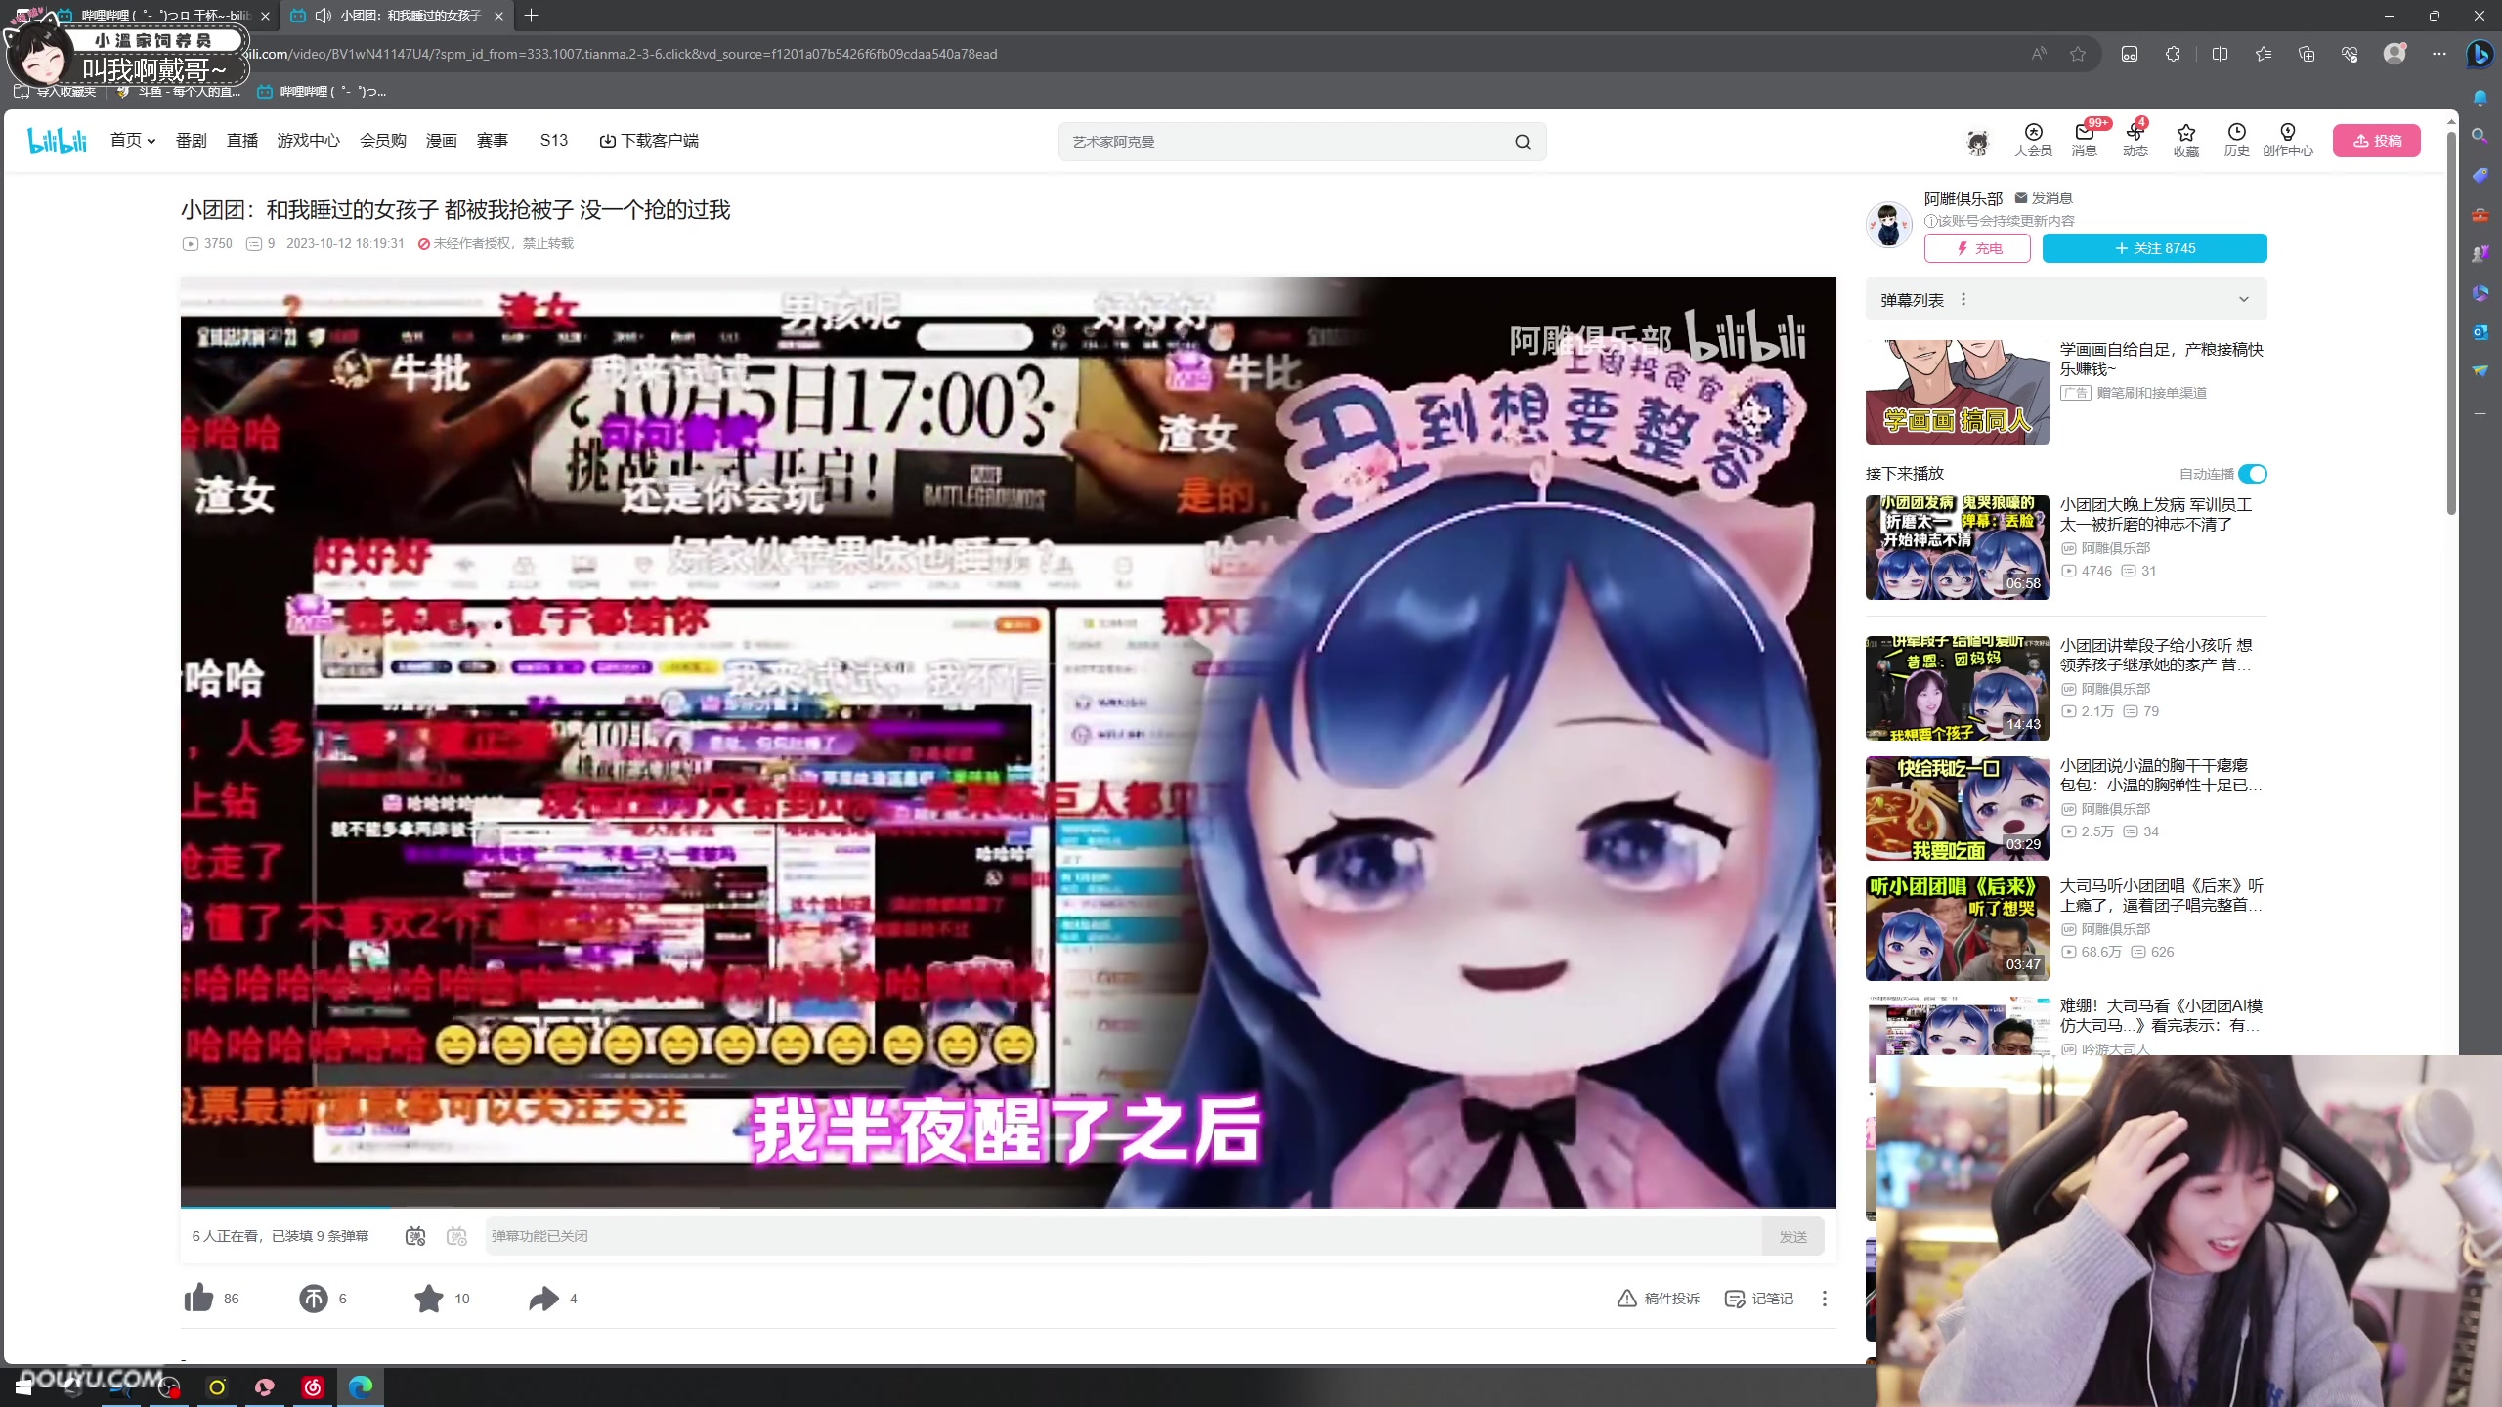Click the search magnifier icon
The width and height of the screenshot is (2502, 1407).
(1523, 142)
